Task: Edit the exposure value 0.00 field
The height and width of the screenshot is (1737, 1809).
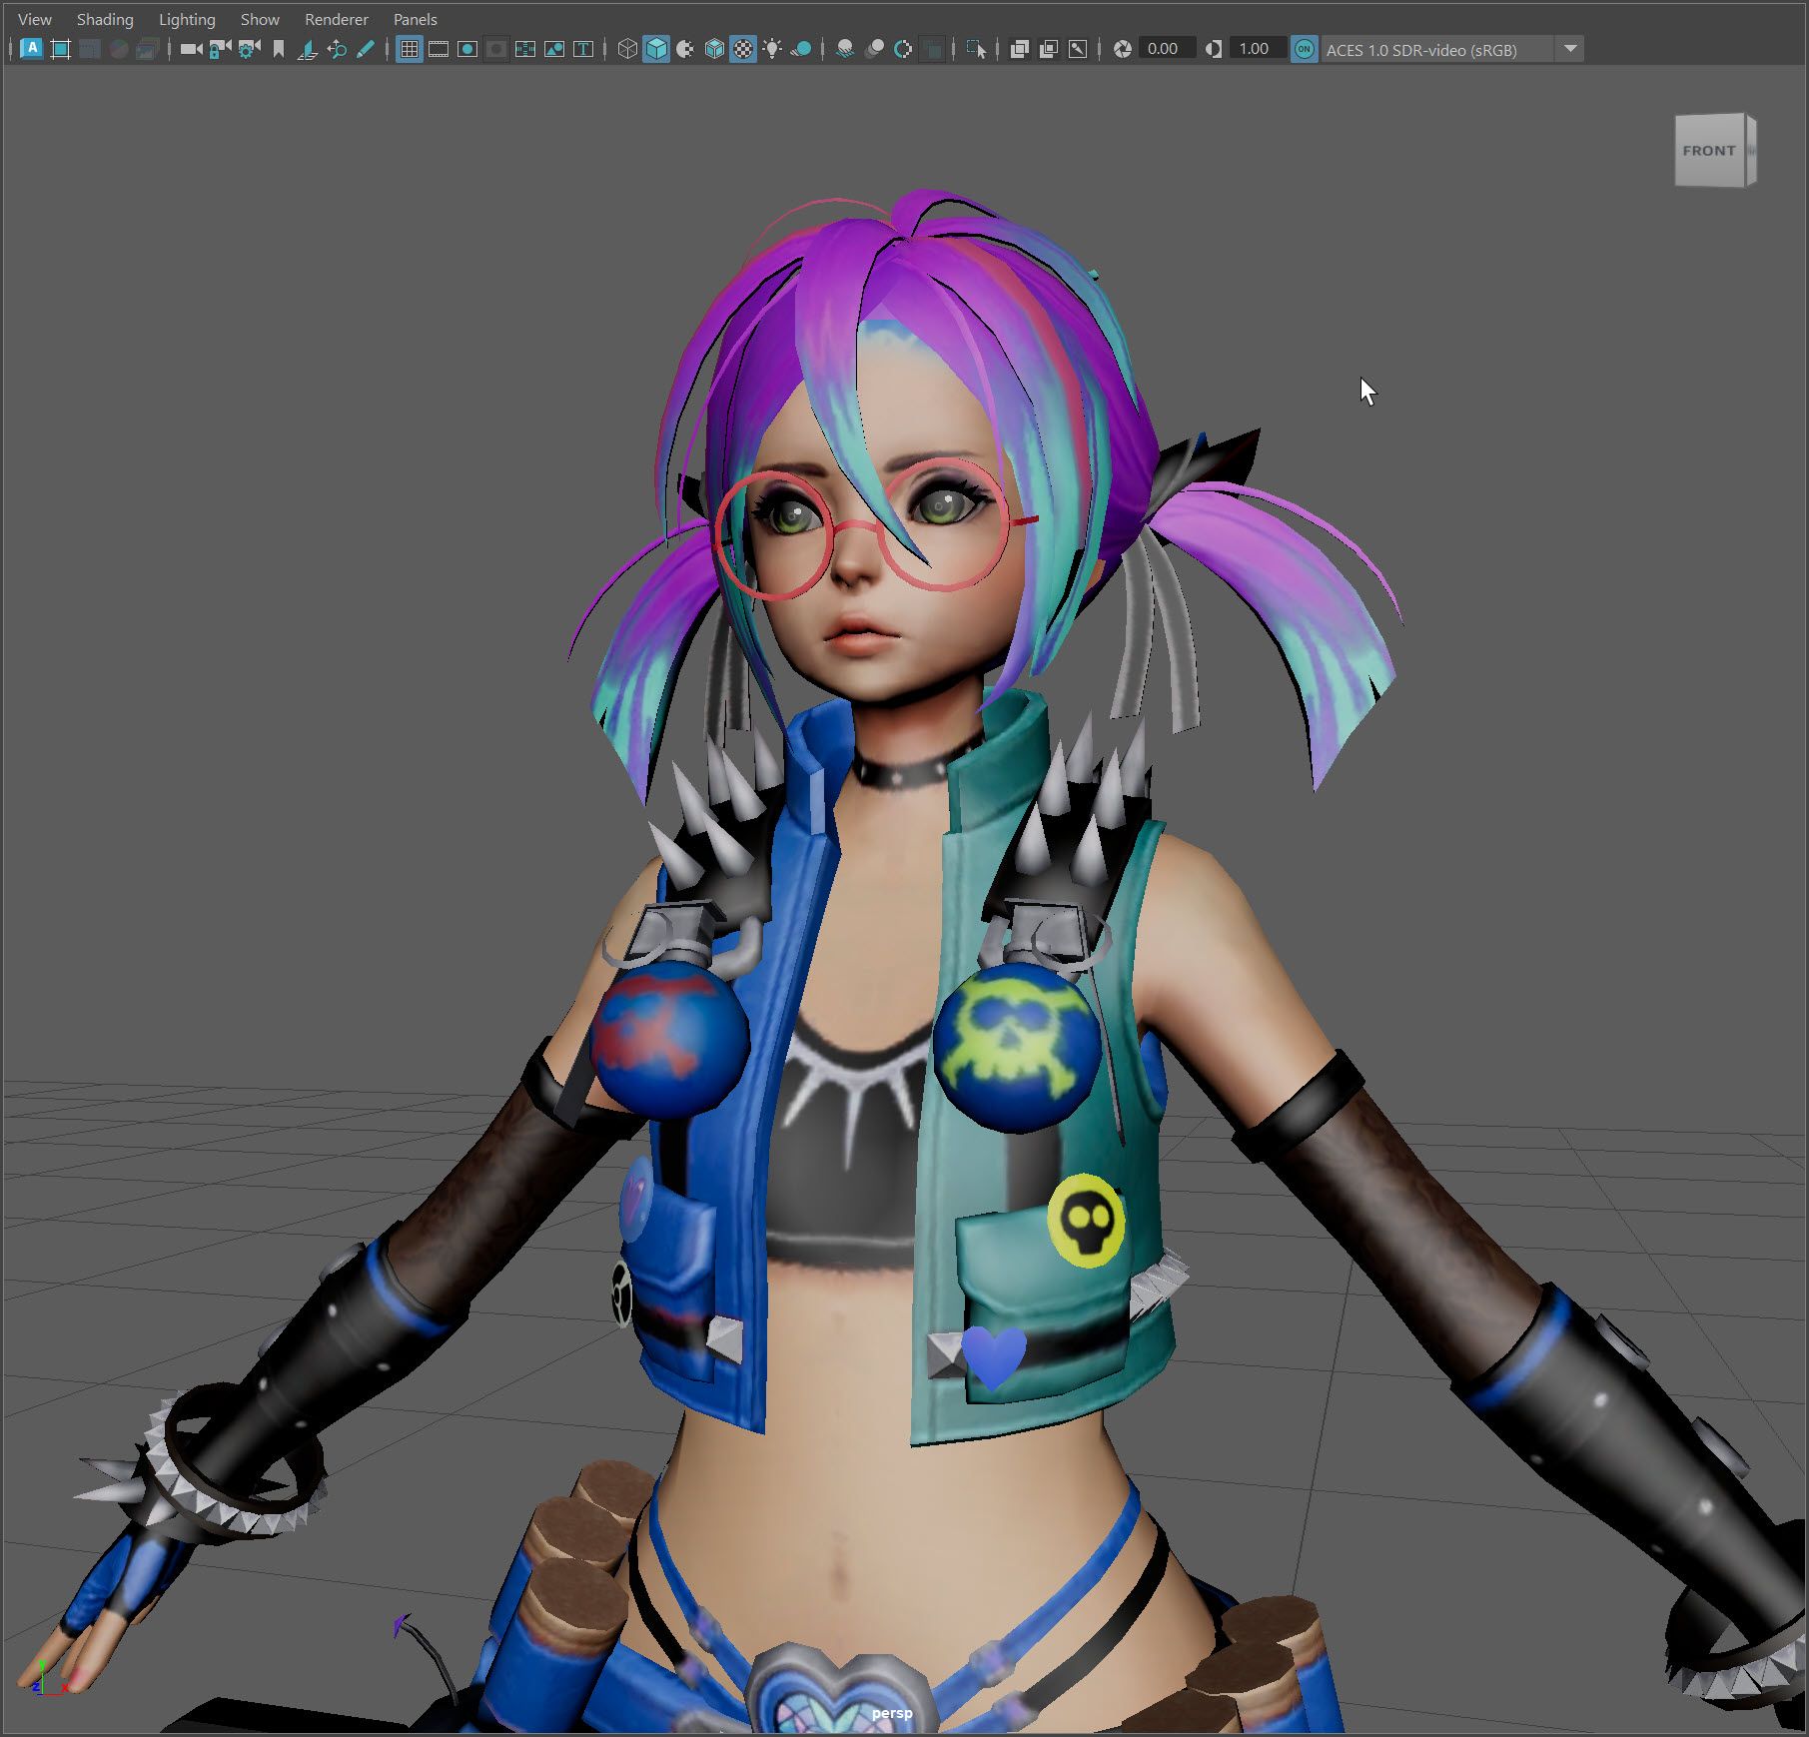Action: [x=1167, y=49]
